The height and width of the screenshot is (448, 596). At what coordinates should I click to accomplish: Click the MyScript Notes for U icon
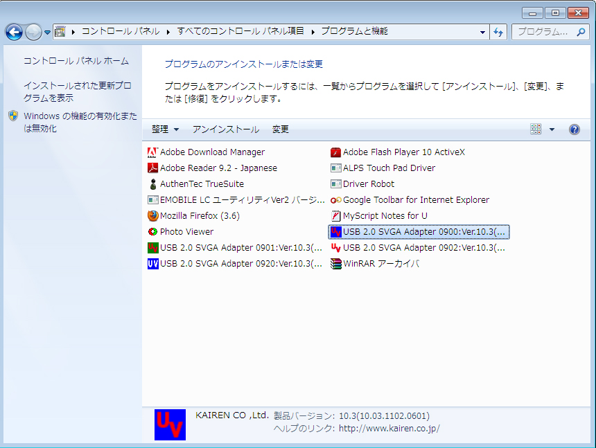[x=335, y=215]
